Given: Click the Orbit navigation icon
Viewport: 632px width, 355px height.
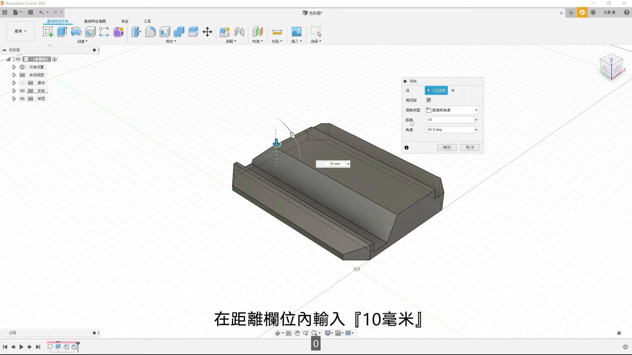Looking at the screenshot, I should click(x=277, y=333).
